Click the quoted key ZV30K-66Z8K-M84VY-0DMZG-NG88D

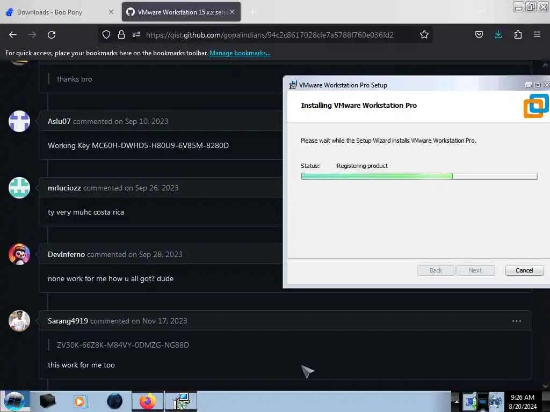pyautogui.click(x=123, y=345)
